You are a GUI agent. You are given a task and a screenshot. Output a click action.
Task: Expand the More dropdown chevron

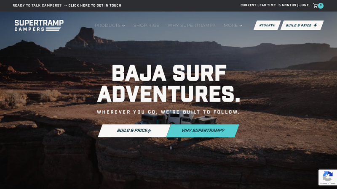coord(241,26)
